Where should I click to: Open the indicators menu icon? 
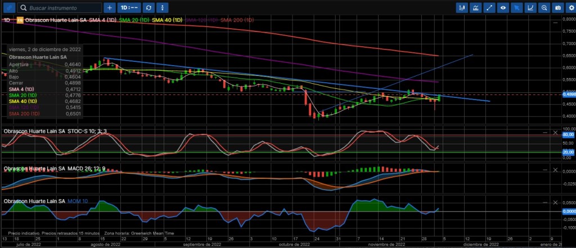(476, 8)
